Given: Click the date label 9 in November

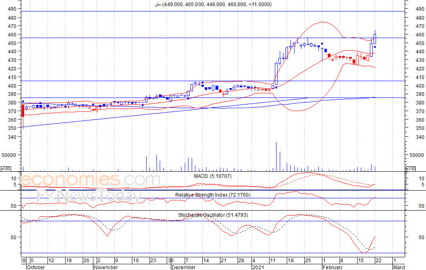Looking at the screenshot, I should [x=116, y=261].
